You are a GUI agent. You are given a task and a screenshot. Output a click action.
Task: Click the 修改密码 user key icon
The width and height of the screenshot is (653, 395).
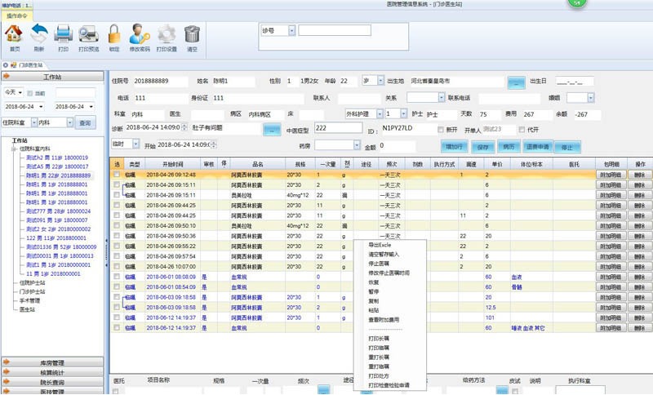[139, 33]
